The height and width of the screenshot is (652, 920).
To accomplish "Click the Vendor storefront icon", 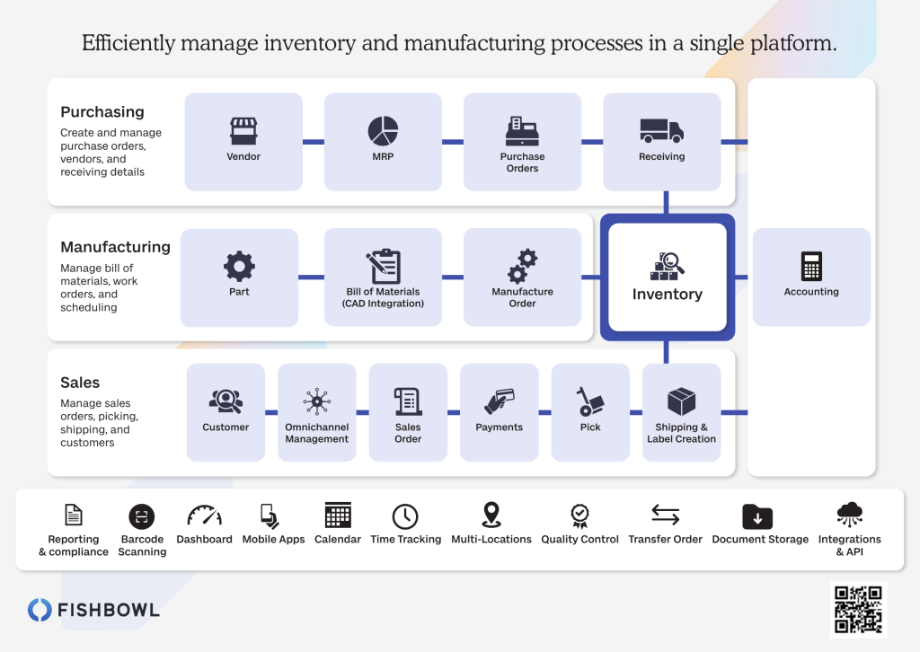I will (243, 131).
